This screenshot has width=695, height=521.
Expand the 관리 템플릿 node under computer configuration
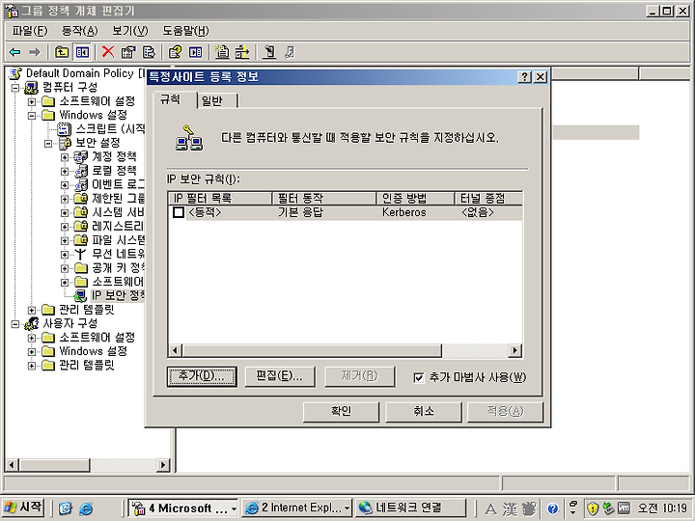(x=32, y=310)
